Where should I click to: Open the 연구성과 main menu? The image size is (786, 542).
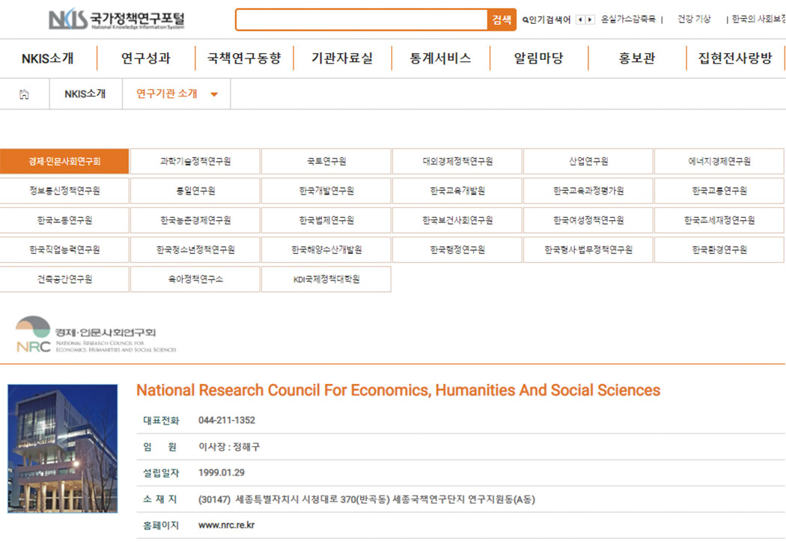146,58
